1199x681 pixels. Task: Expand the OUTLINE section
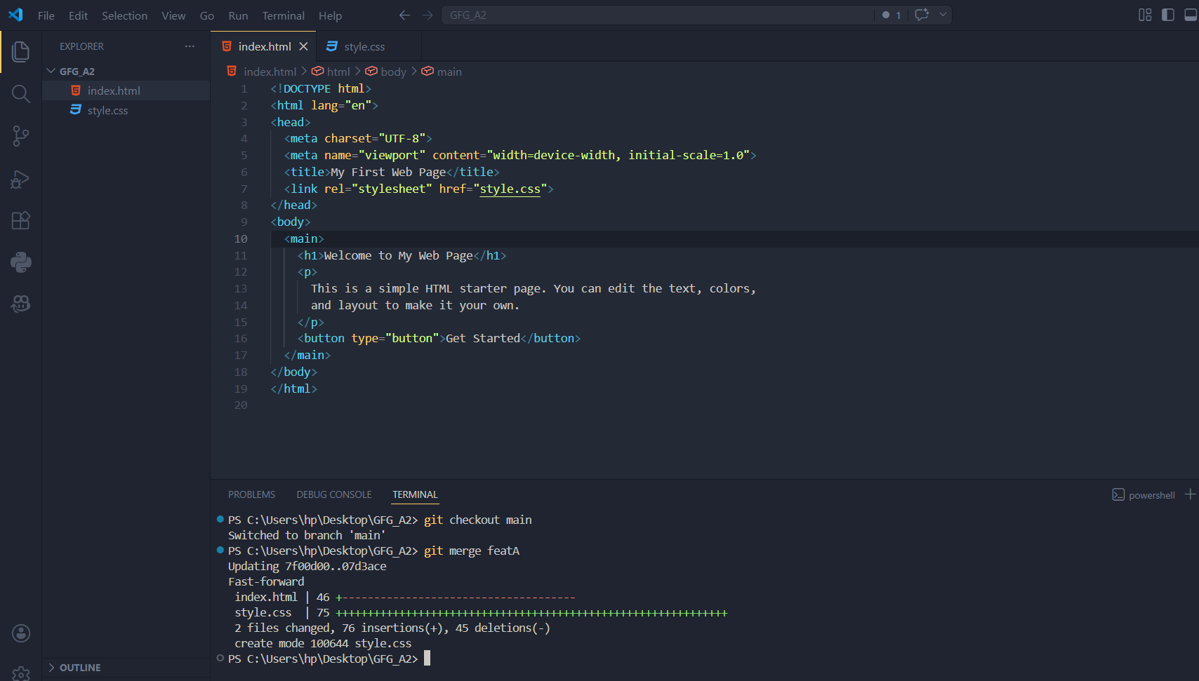pyautogui.click(x=80, y=668)
